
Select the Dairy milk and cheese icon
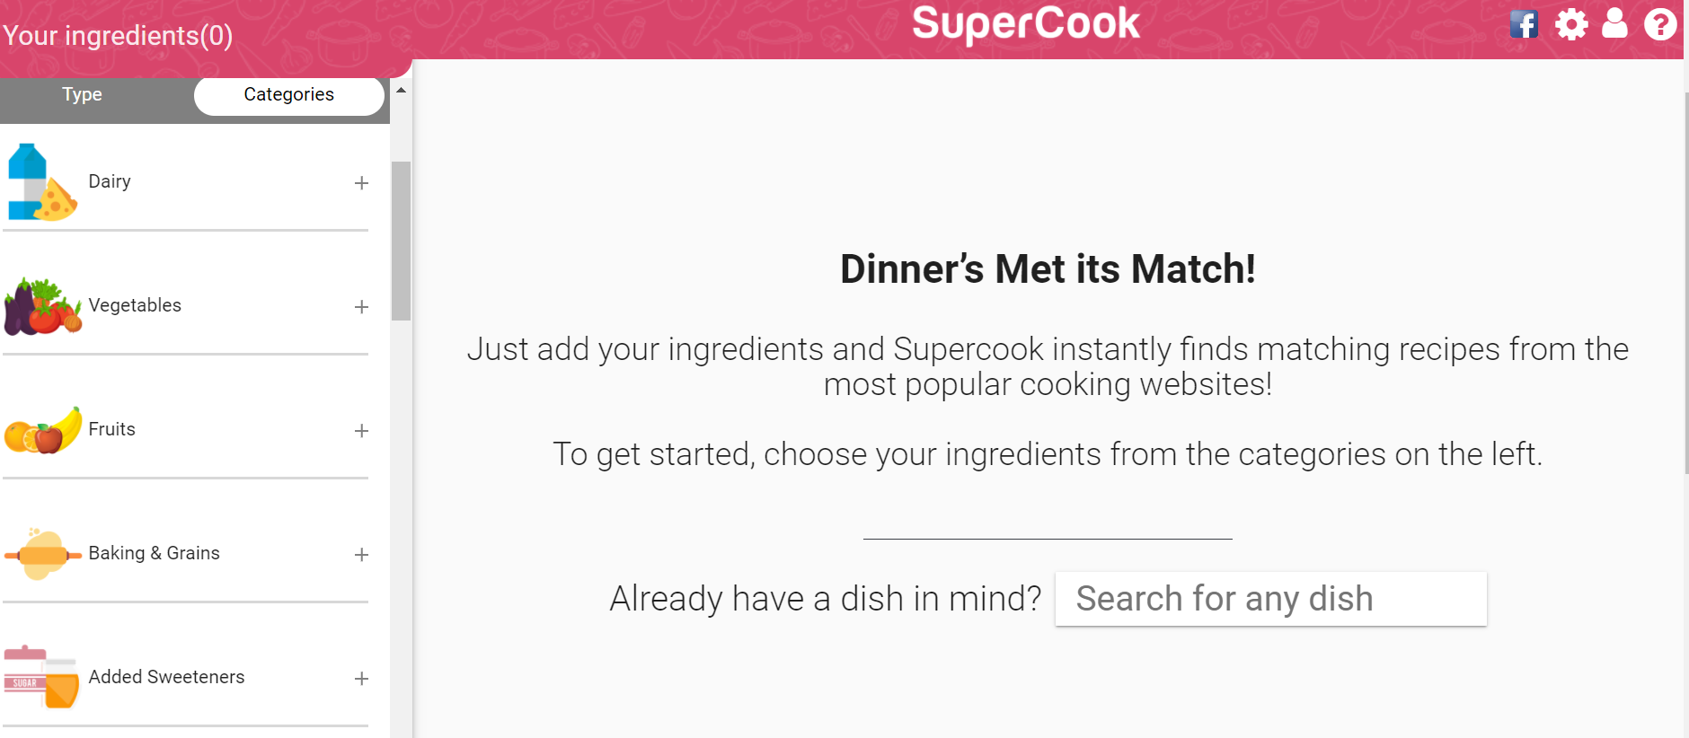(41, 181)
